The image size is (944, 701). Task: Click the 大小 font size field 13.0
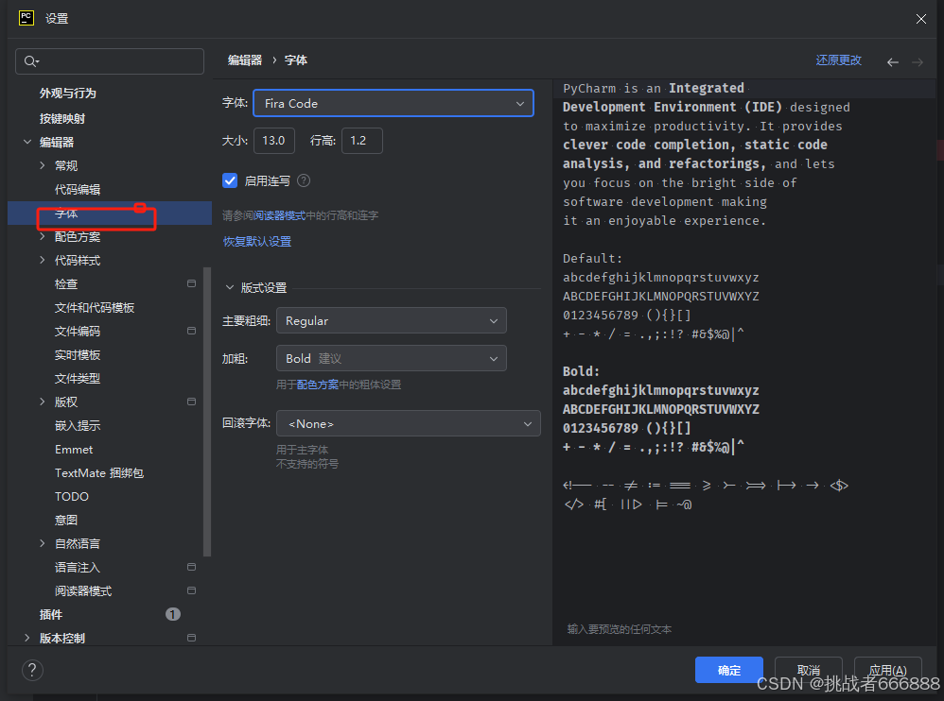[x=274, y=141]
